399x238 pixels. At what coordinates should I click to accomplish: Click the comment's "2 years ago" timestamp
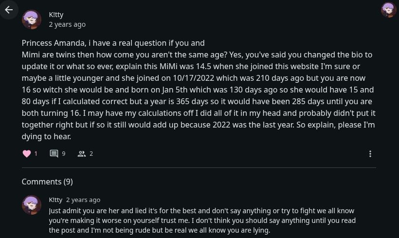point(83,200)
